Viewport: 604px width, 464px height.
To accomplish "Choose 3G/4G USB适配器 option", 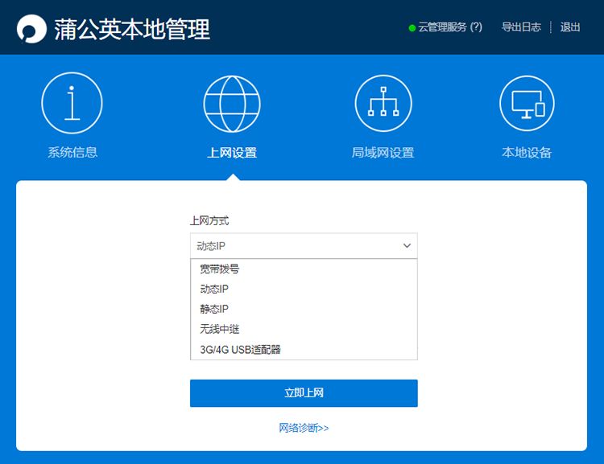I will pos(304,349).
